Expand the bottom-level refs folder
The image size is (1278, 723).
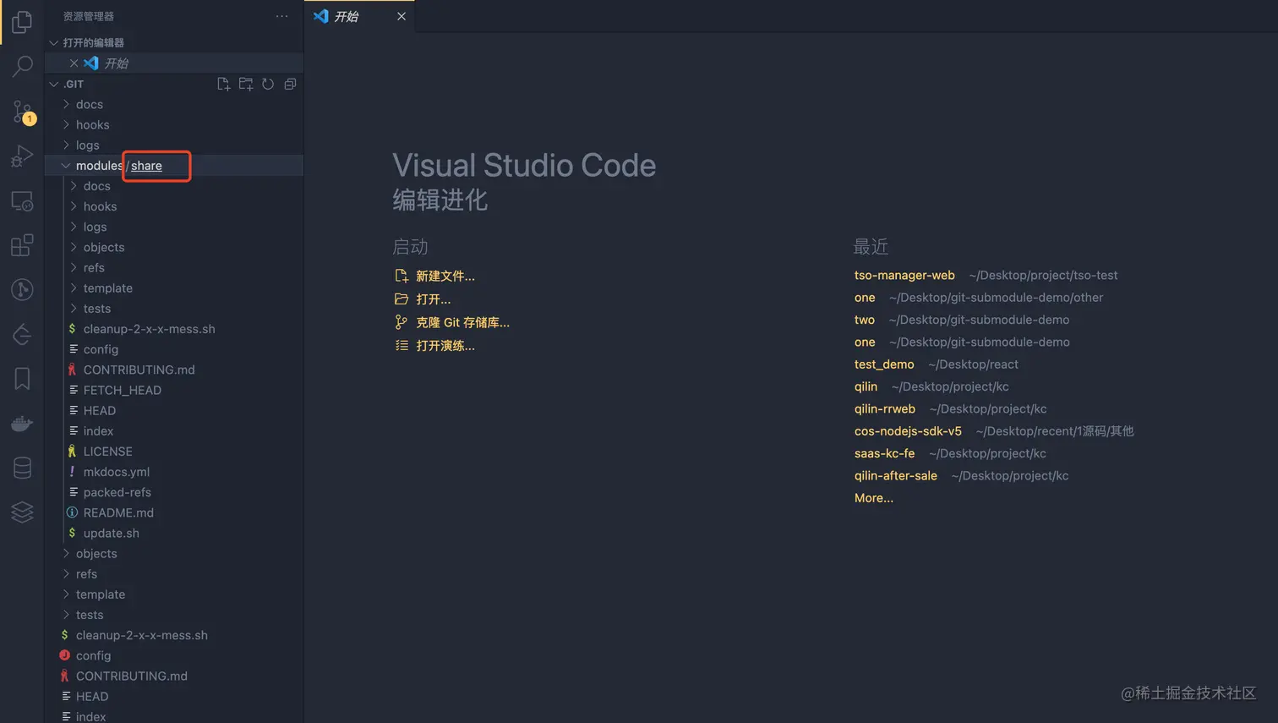(x=174, y=573)
